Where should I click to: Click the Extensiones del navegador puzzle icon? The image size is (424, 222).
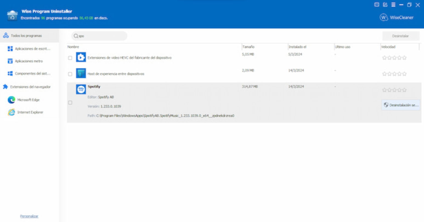pos(5,87)
